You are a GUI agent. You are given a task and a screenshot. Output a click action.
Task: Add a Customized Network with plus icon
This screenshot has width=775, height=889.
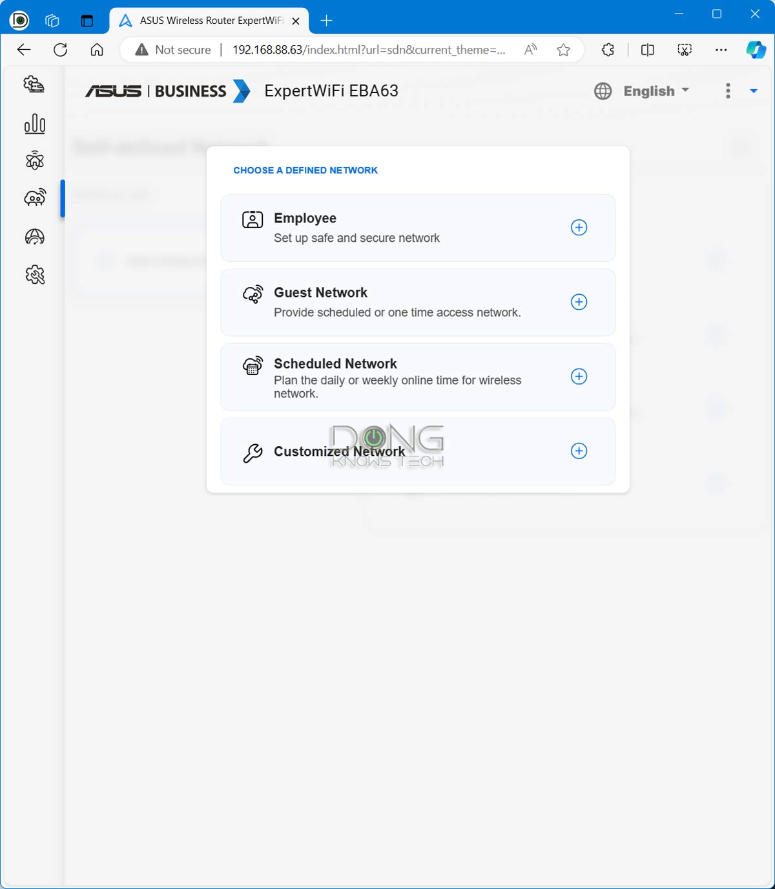(579, 451)
